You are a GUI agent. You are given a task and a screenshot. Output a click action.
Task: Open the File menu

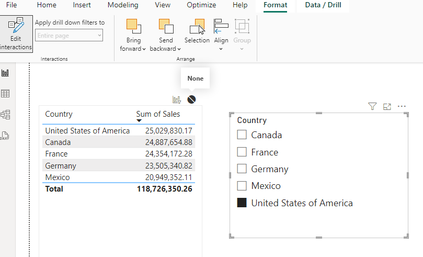point(12,5)
